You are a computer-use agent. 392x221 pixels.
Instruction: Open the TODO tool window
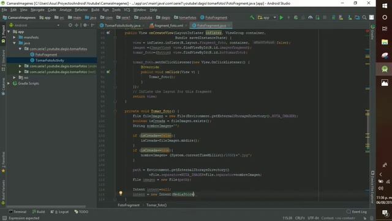coord(81,212)
